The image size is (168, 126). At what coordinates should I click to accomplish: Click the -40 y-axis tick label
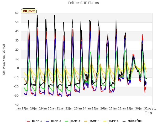16,105
